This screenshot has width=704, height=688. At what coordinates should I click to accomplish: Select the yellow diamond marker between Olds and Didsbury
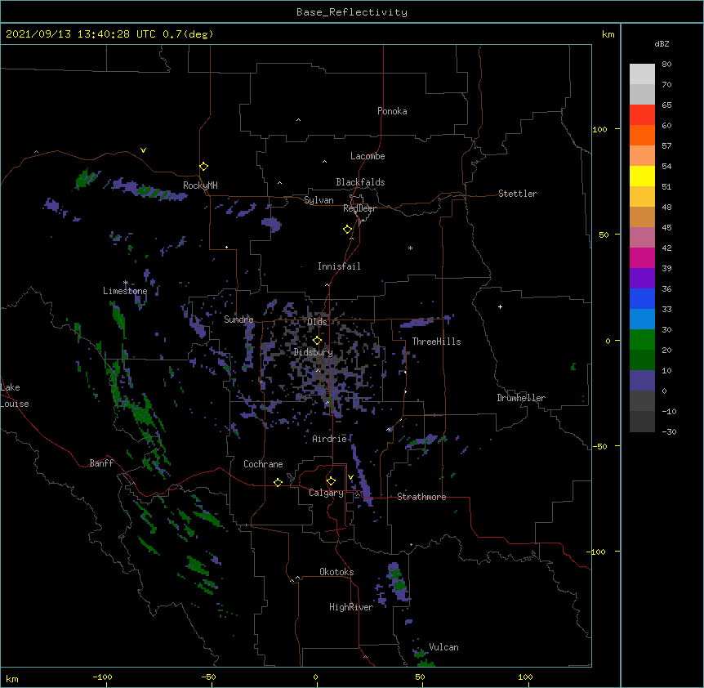pyautogui.click(x=317, y=340)
